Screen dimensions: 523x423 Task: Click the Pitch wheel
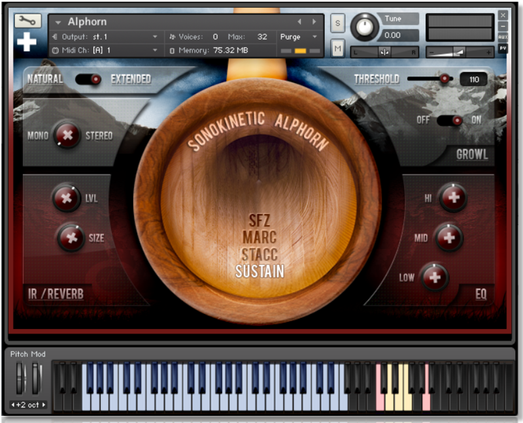point(21,379)
